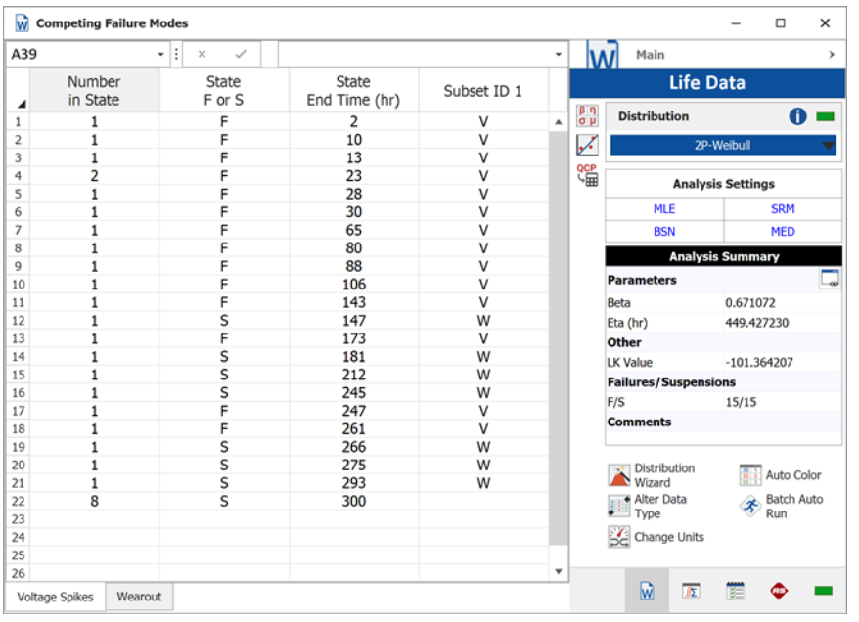The image size is (859, 622).
Task: Open the detailed parameters results icon
Action: [x=830, y=278]
